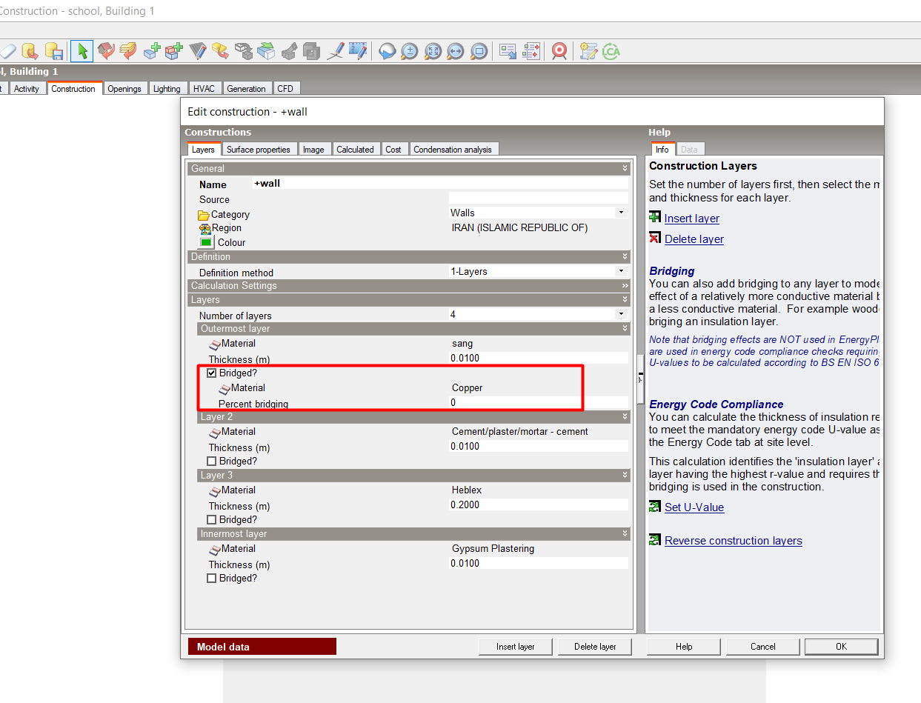Click the red undo arrow icon
The width and height of the screenshot is (921, 703).
(106, 51)
